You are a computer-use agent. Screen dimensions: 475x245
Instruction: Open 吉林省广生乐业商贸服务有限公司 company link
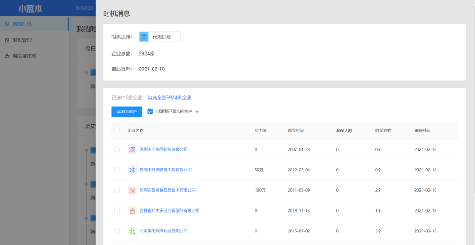pos(169,211)
